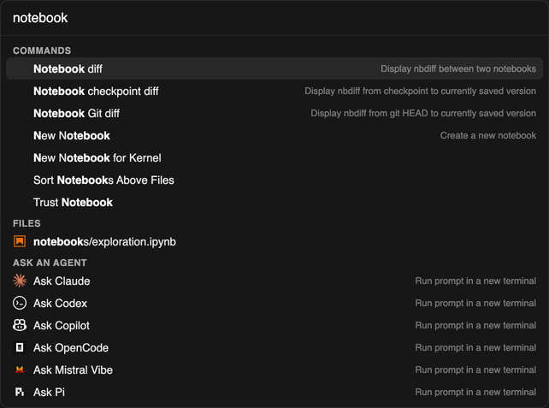Click the Pi agent icon
549x408 pixels.
pos(20,392)
